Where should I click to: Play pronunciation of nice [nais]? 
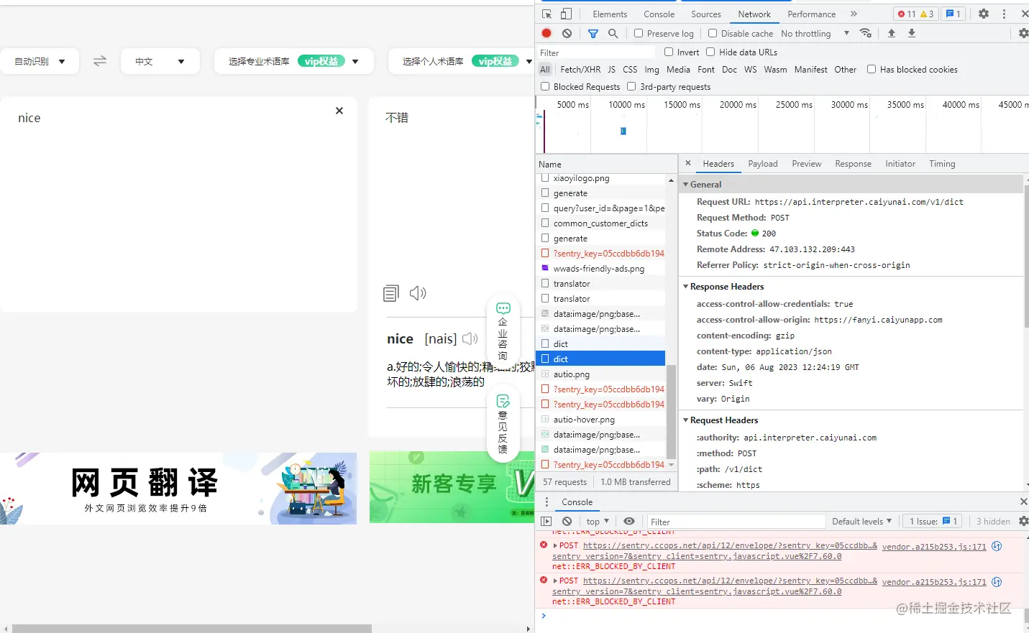point(470,338)
